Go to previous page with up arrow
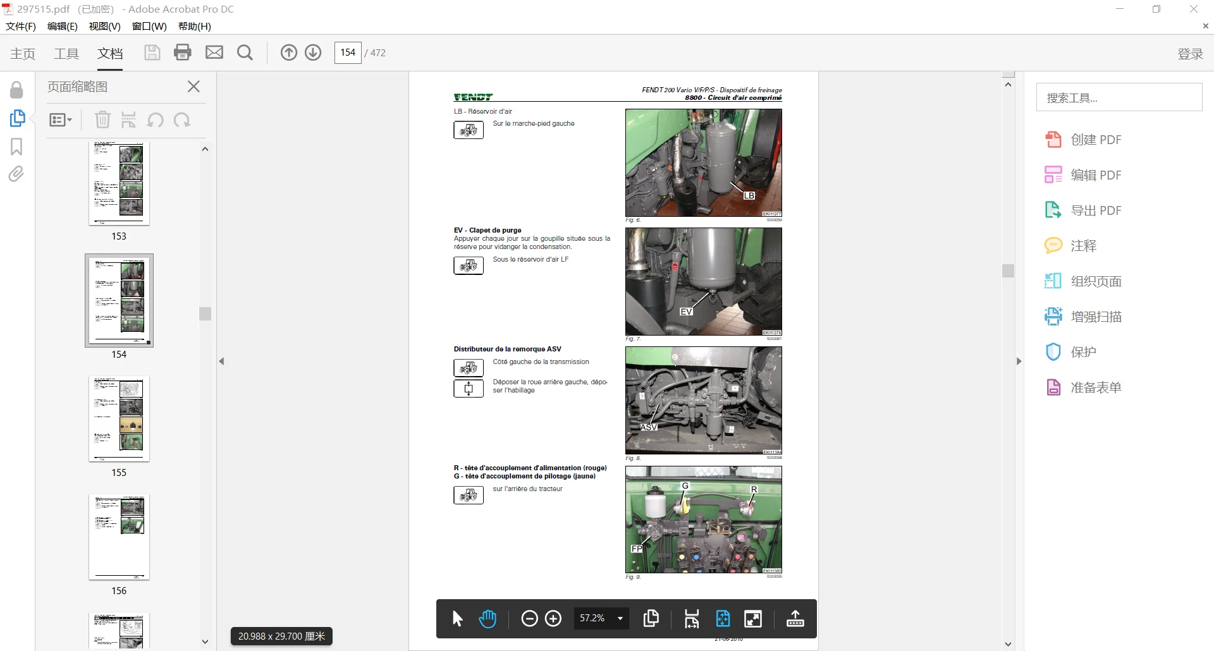This screenshot has width=1214, height=651. pyautogui.click(x=288, y=52)
